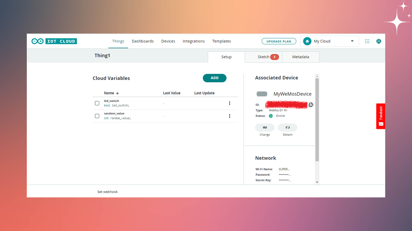Switch to the Metadata tab
The image size is (412, 231).
tap(301, 57)
